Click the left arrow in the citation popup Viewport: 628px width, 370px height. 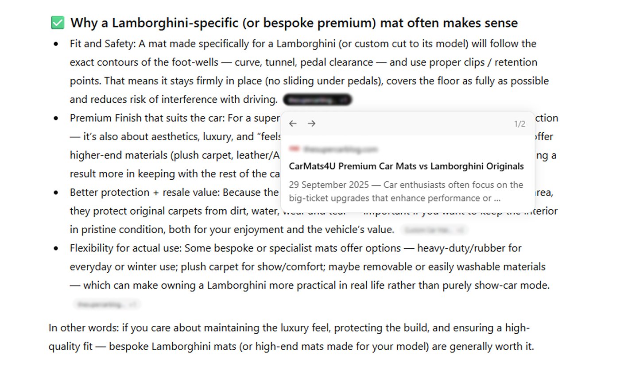click(293, 123)
